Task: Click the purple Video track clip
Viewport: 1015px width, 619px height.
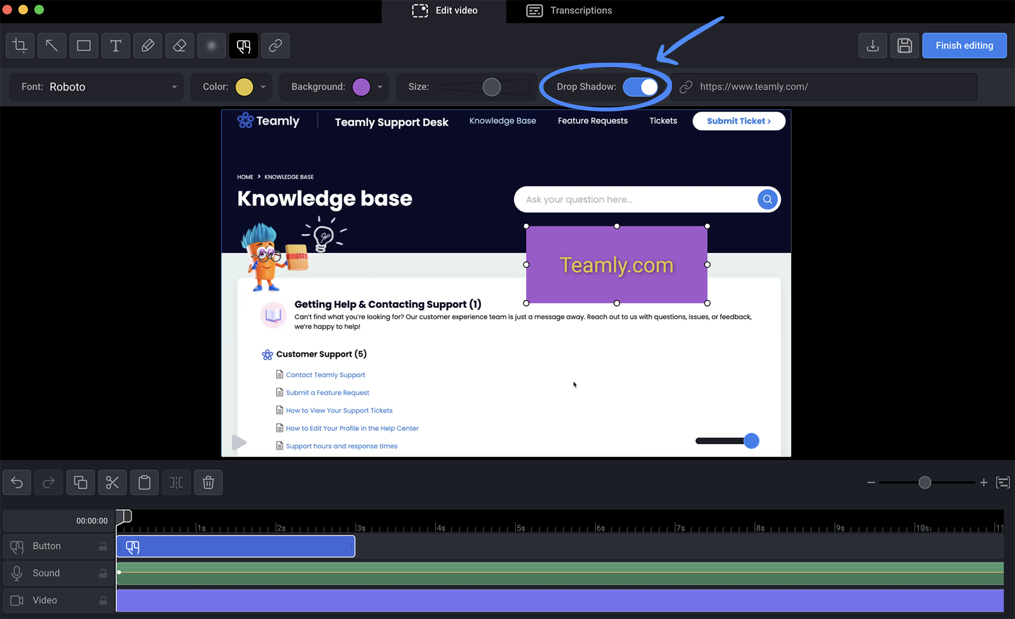Action: (x=560, y=600)
